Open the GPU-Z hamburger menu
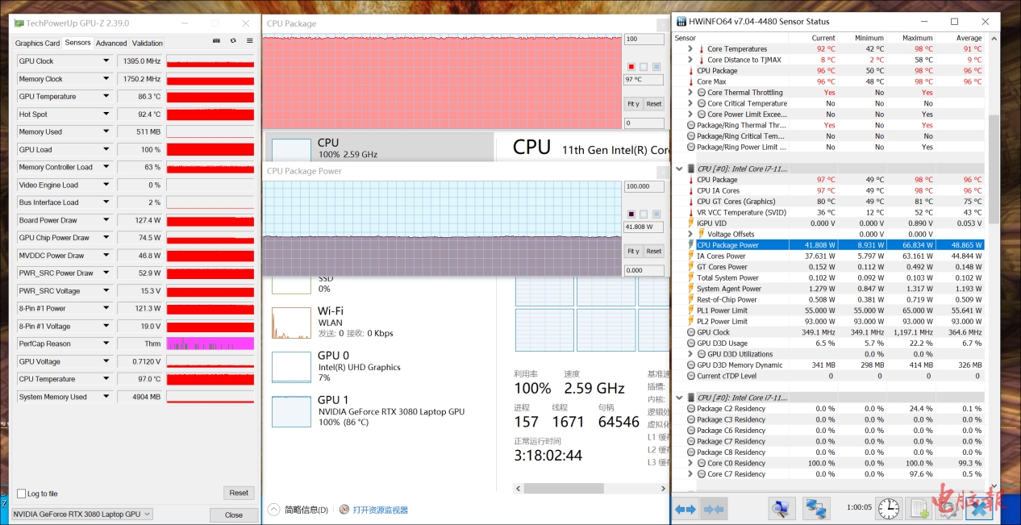 coord(250,41)
